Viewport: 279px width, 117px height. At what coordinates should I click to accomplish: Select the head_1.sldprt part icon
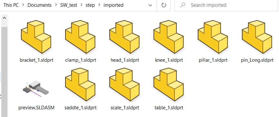coord(125,37)
